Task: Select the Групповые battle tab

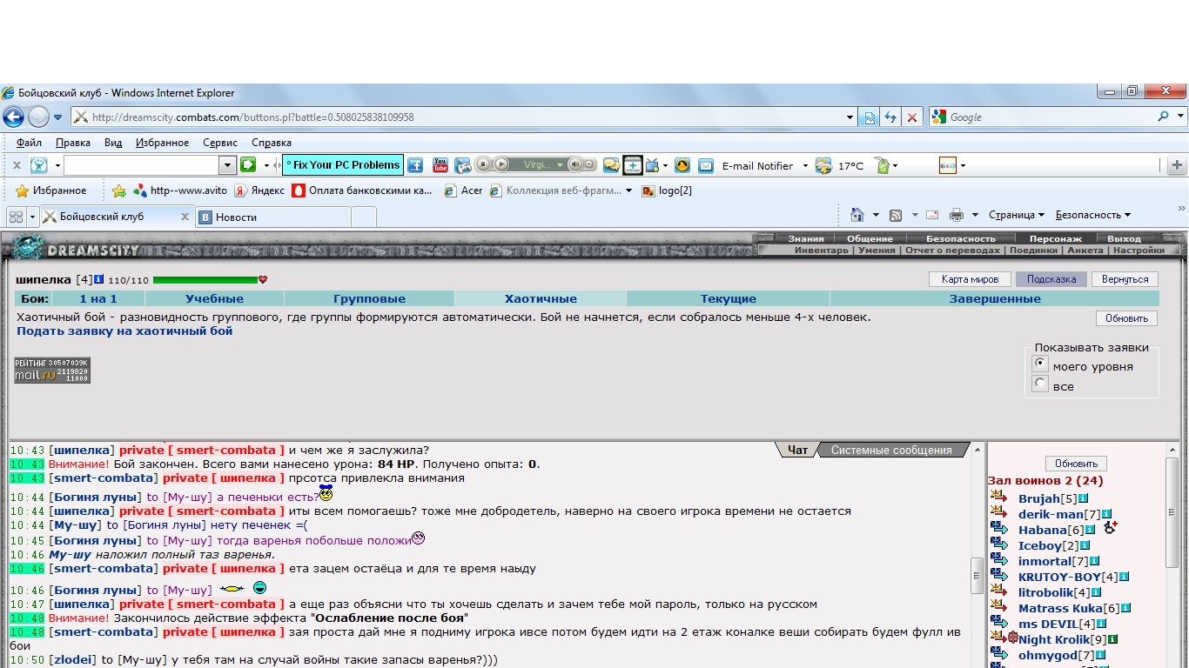Action: pos(369,298)
